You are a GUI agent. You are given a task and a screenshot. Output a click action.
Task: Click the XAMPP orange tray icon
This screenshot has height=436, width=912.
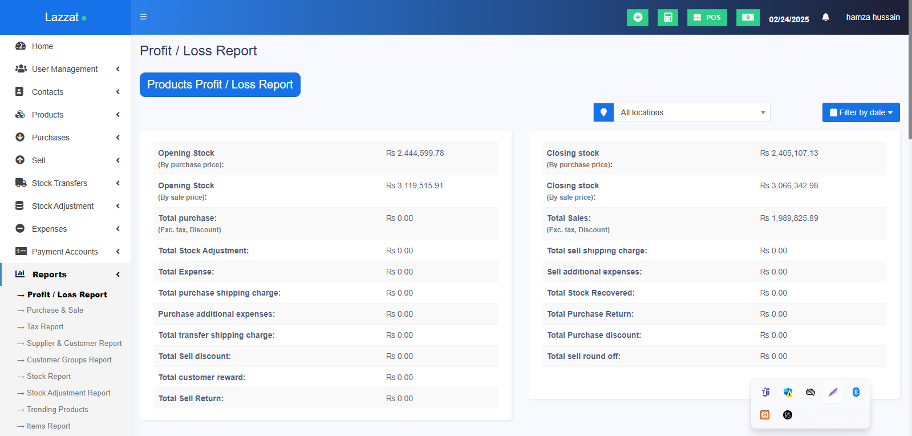pos(765,415)
